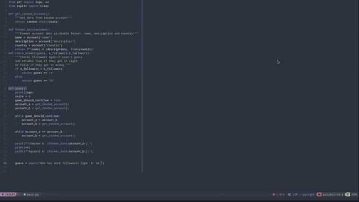
Task: Click the project-14-1 directory label
Action: click(x=333, y=195)
